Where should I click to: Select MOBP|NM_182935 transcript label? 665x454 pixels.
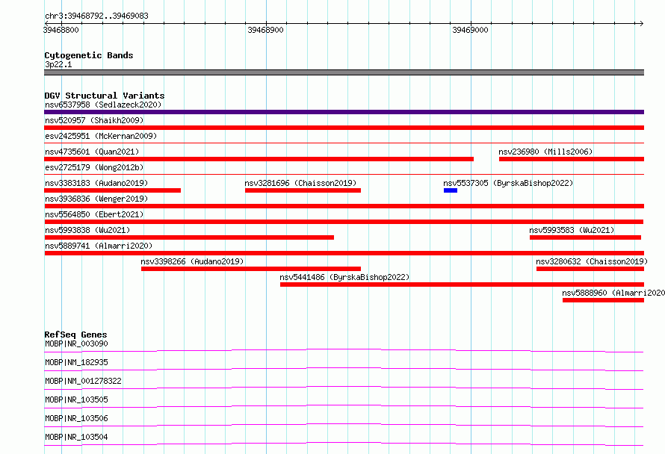76,362
